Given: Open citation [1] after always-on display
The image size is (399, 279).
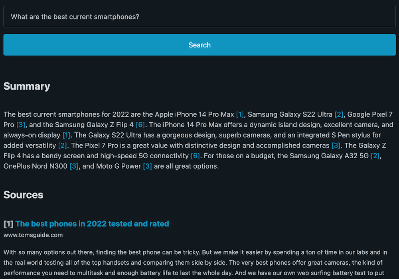Looking at the screenshot, I should 66,135.
